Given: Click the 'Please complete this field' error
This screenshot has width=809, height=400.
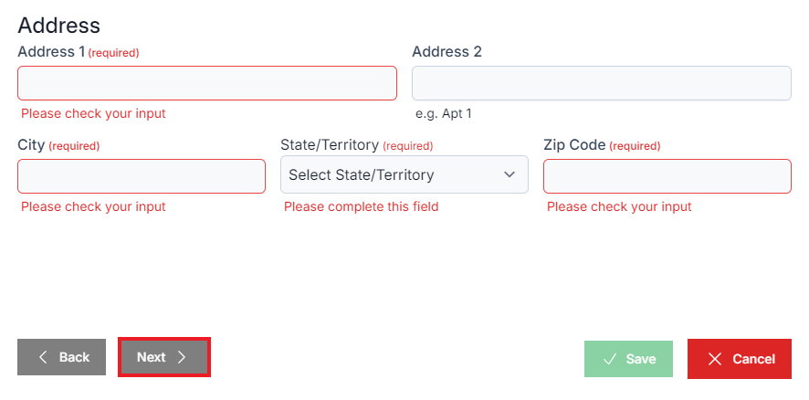Looking at the screenshot, I should 361,206.
